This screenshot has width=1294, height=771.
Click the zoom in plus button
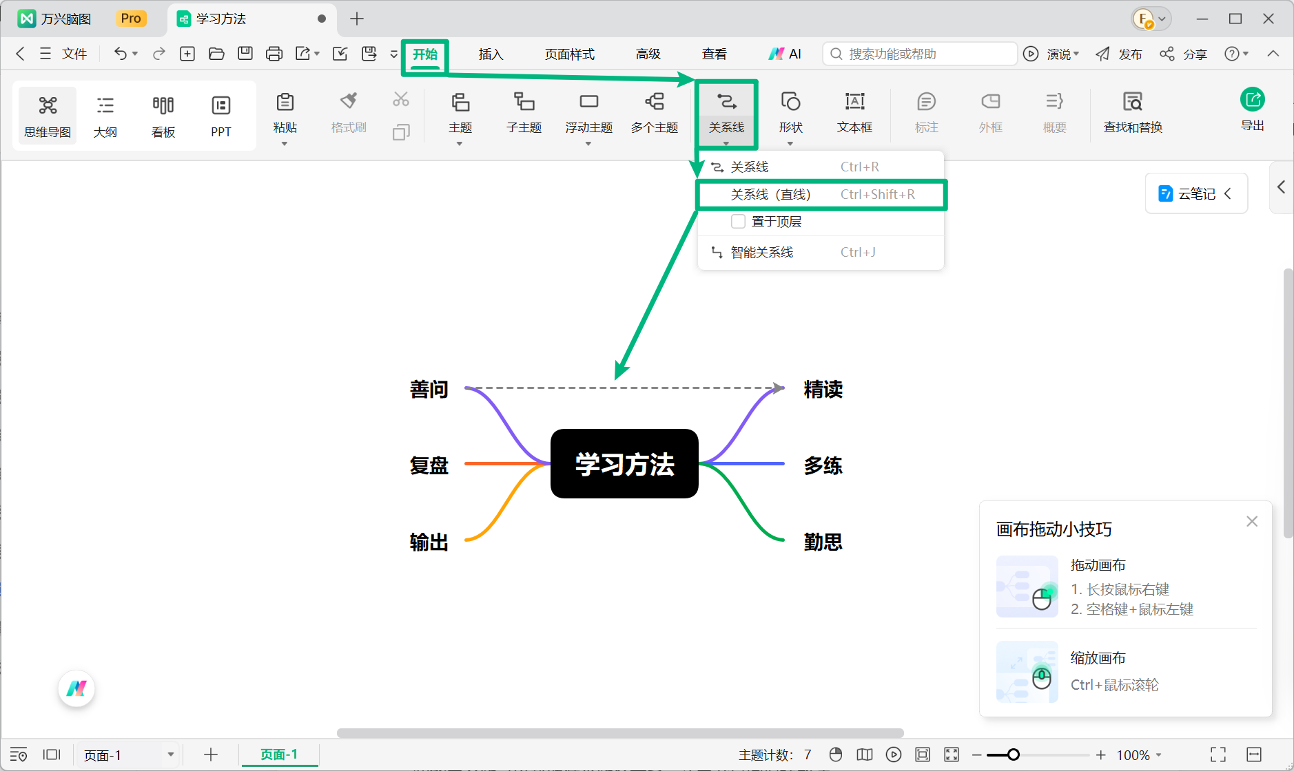[x=1100, y=754]
